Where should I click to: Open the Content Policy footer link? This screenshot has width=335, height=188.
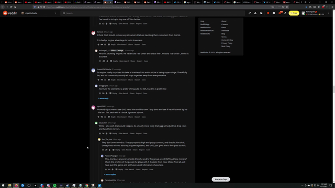tap(227, 40)
